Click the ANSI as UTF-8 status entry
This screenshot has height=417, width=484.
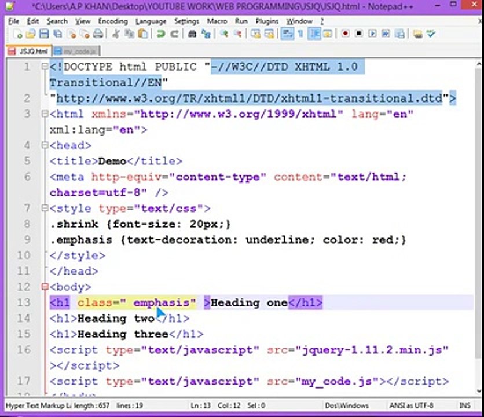[x=412, y=405]
